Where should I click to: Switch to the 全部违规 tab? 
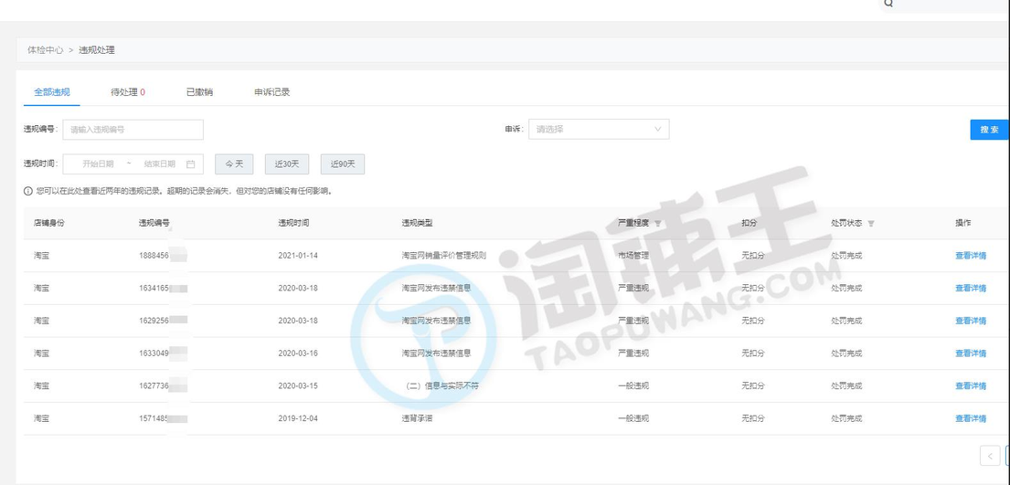click(x=52, y=92)
